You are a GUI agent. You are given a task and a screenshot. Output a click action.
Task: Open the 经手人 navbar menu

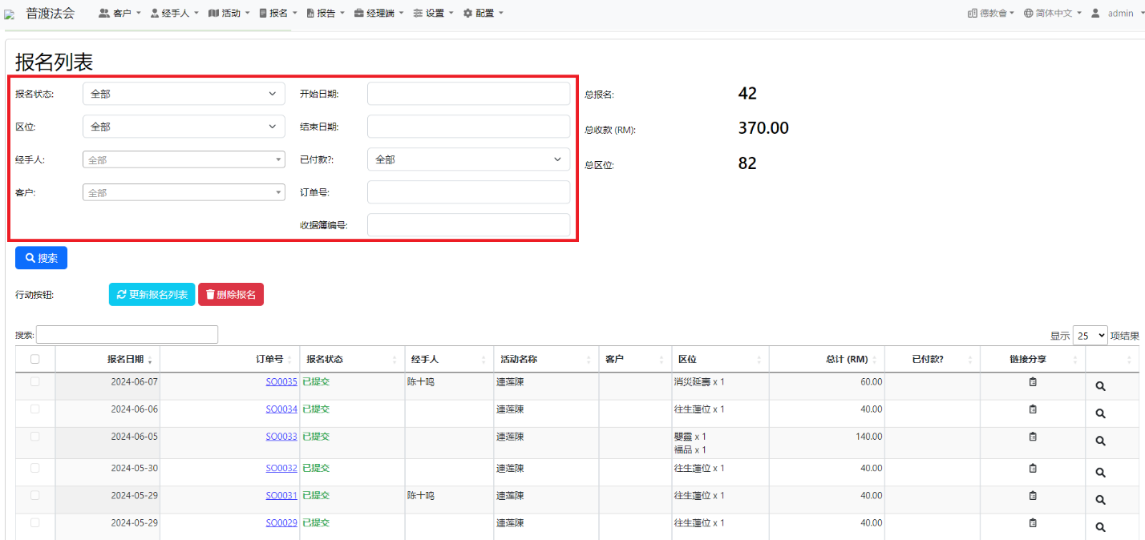click(x=175, y=13)
